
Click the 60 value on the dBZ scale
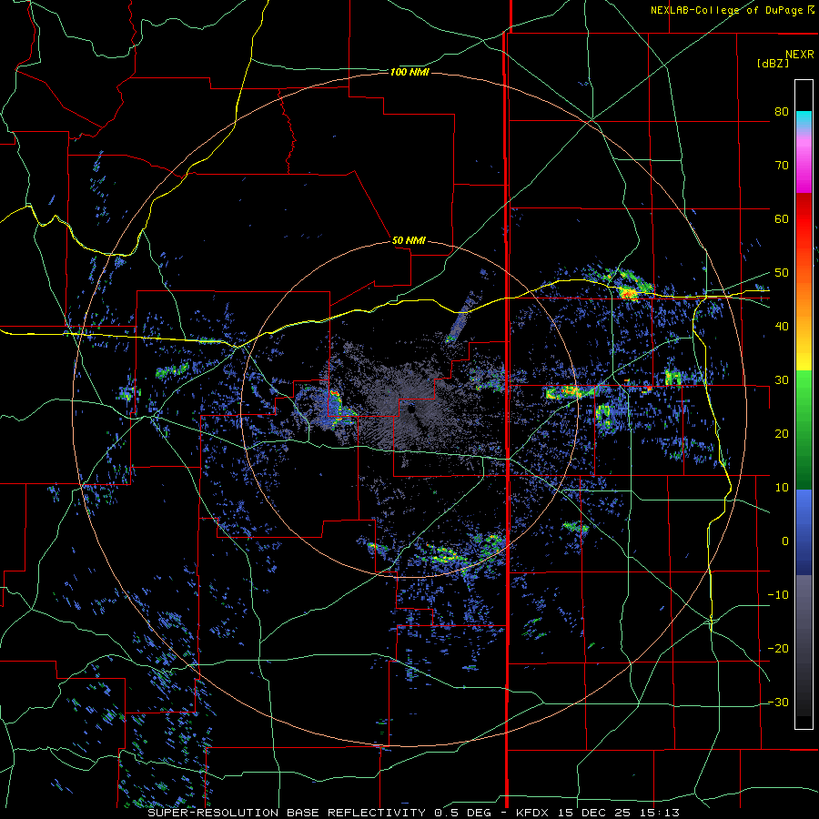coord(782,218)
